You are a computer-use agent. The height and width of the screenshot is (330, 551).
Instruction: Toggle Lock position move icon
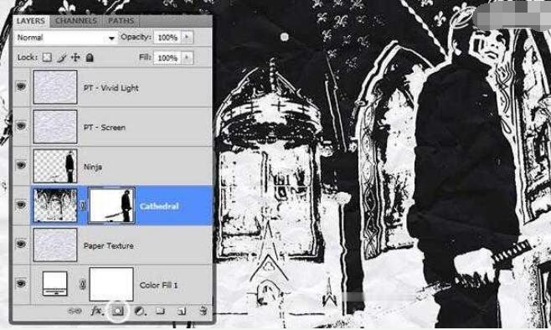point(75,57)
